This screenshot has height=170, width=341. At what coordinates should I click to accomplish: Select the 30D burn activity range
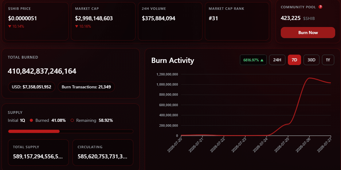point(311,60)
